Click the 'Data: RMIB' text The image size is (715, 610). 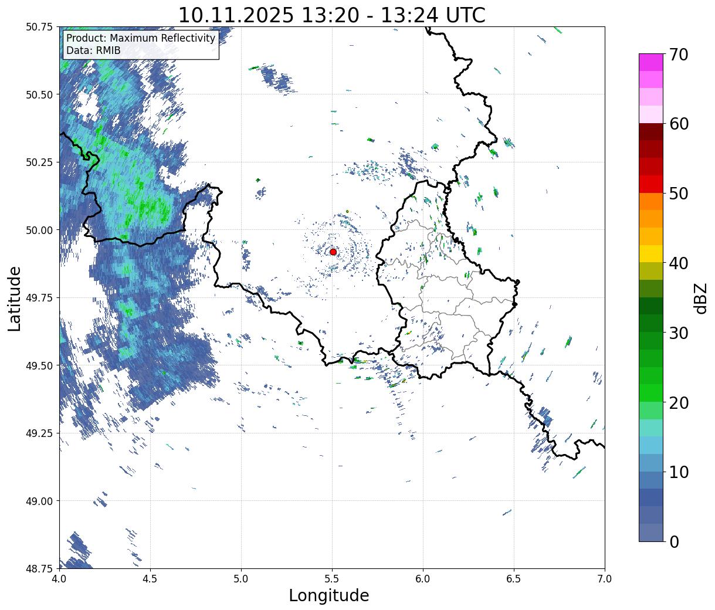pos(93,50)
